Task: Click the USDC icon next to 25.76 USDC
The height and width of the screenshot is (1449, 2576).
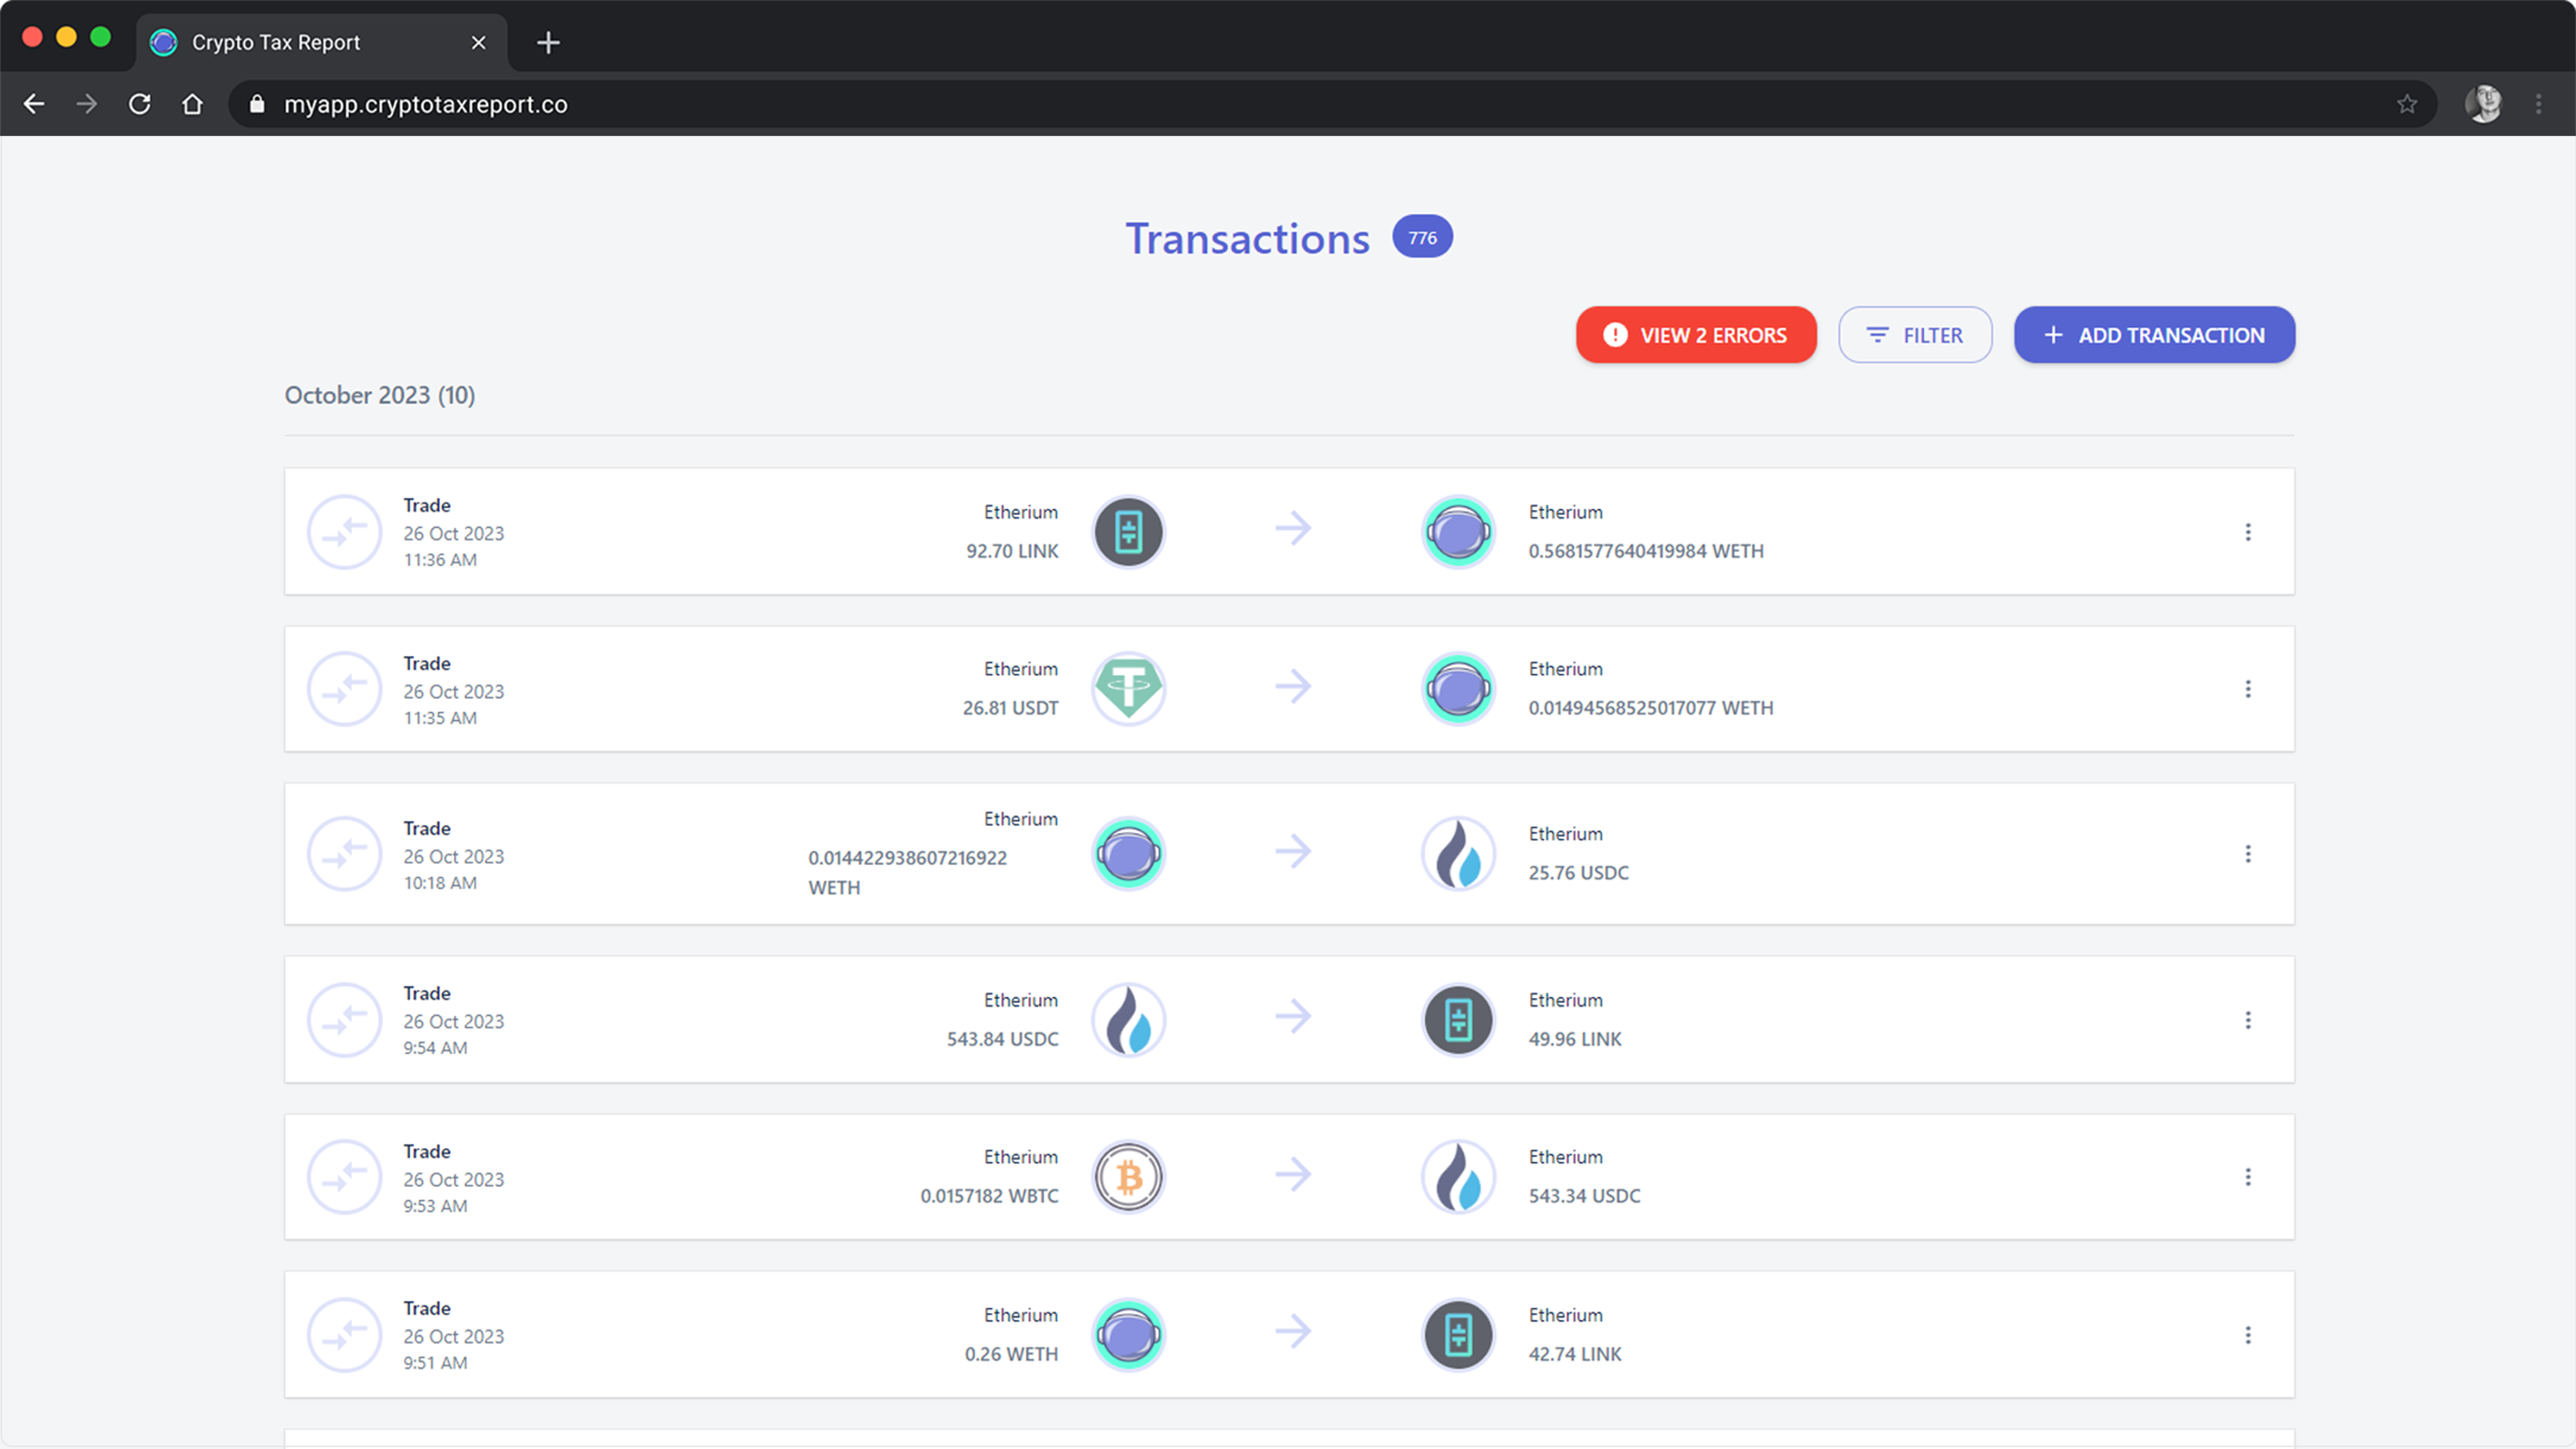Action: coord(1458,854)
